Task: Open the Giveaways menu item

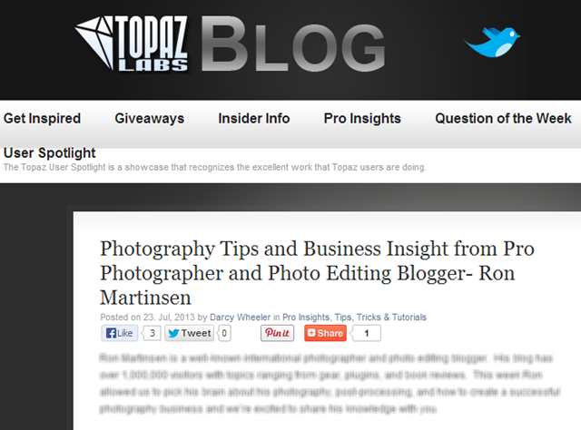Action: click(149, 119)
